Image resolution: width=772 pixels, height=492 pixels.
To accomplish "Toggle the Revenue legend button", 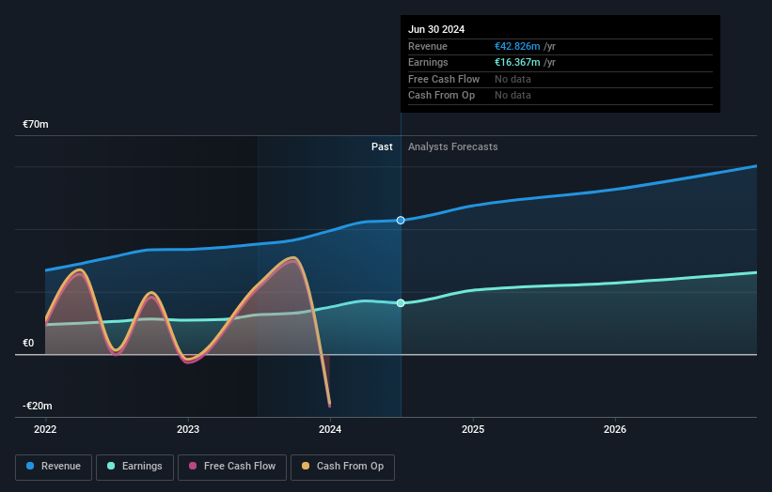I will [x=54, y=467].
